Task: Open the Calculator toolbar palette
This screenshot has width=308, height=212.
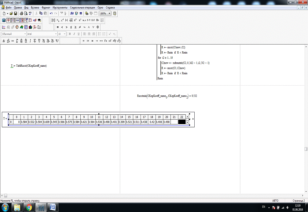Action: point(4,20)
